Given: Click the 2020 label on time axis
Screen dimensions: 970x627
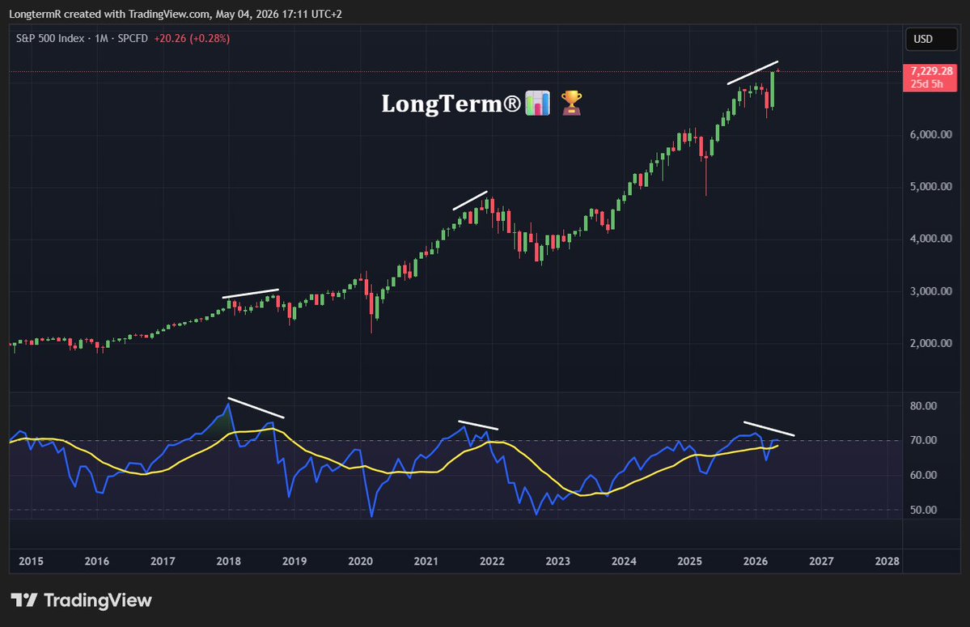Looking at the screenshot, I should (x=360, y=561).
